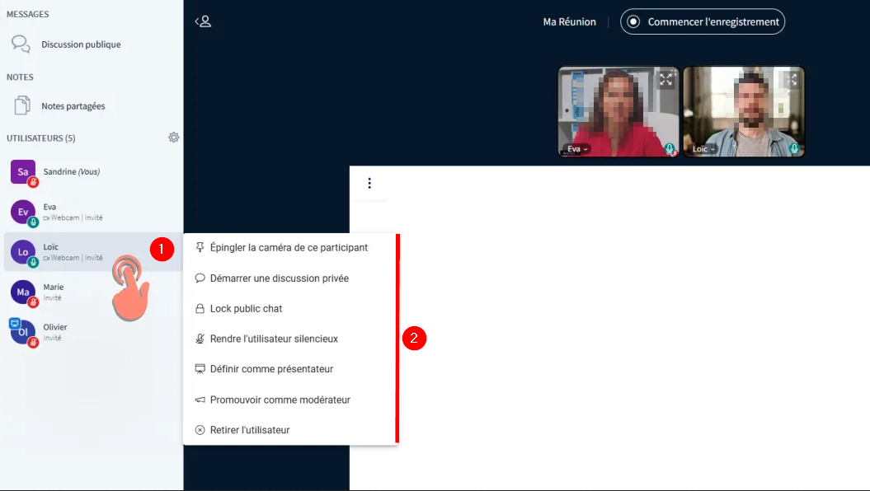Mute Loïc via Rendre l'utilisateur silencieux

click(274, 339)
